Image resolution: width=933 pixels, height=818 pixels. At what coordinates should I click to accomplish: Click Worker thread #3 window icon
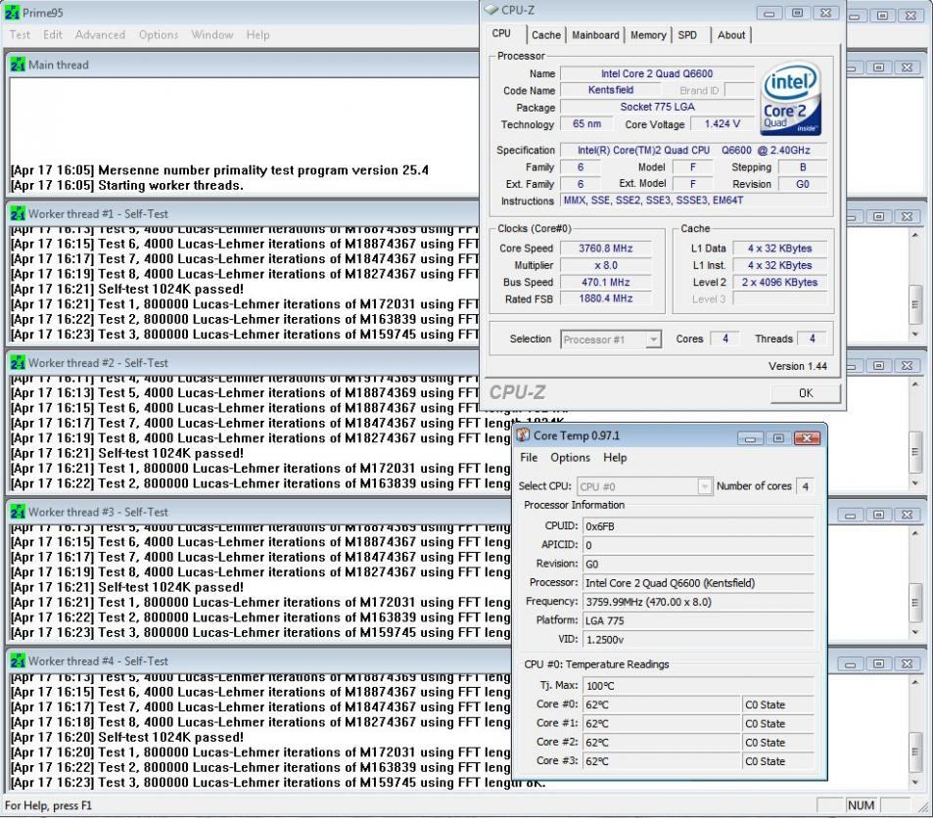[18, 512]
